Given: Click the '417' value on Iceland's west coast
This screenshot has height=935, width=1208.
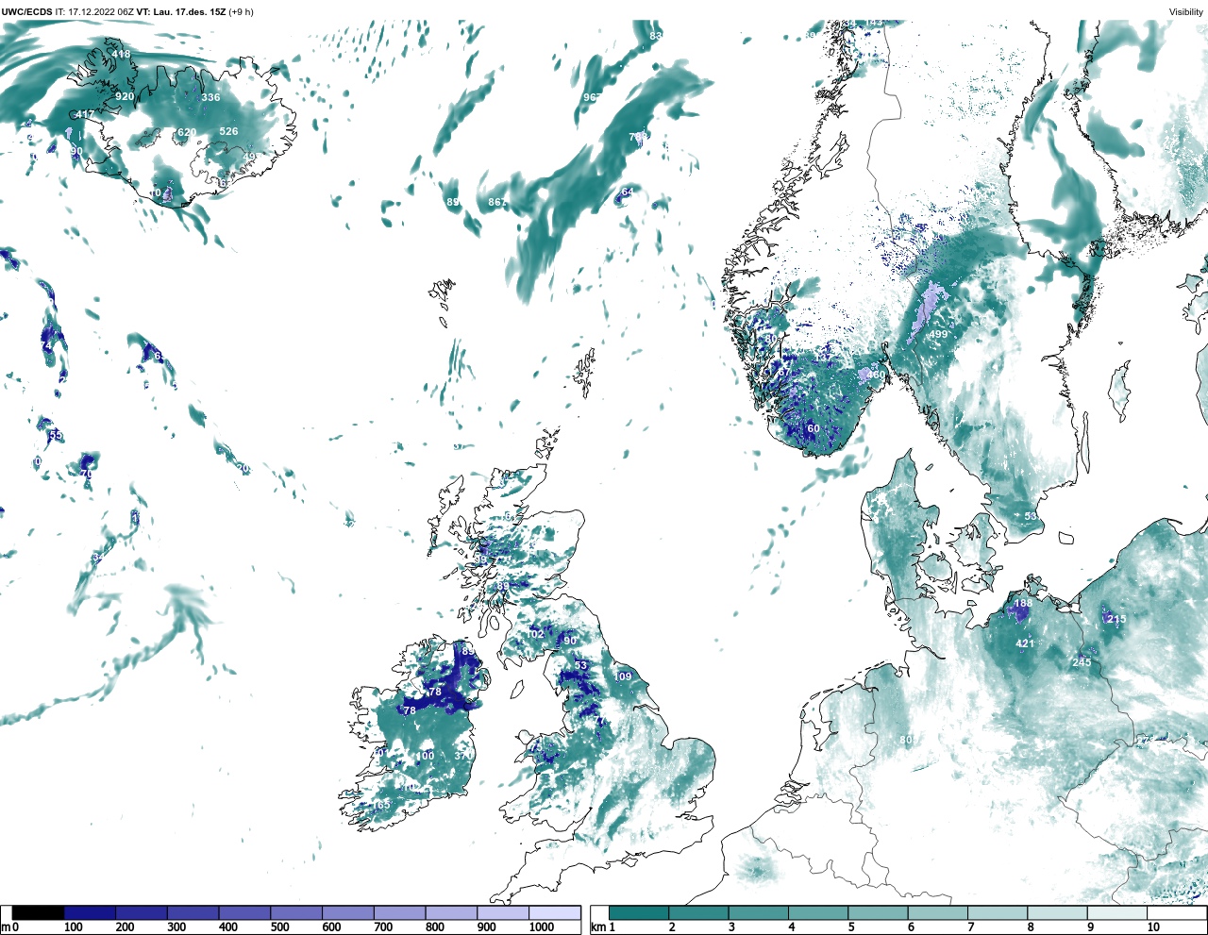Looking at the screenshot, I should (86, 115).
